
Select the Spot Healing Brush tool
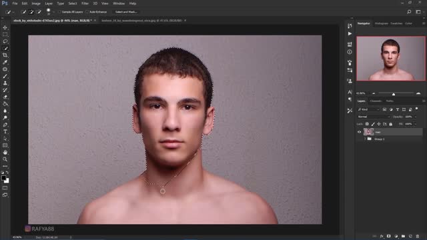pyautogui.click(x=5, y=69)
